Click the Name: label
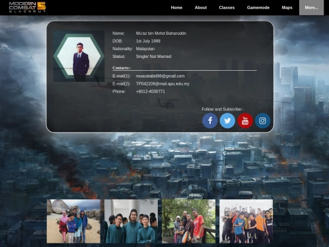 pyautogui.click(x=119, y=34)
